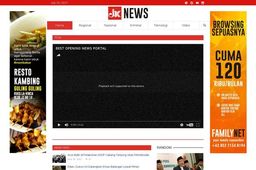The width and height of the screenshot is (256, 170).
Task: Open the Twitter social icon in top bar
Action: click(x=192, y=3)
